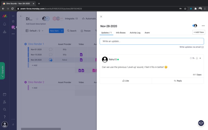Open workspace more options dots
This screenshot has height=130, width=208.
pos(13,34)
